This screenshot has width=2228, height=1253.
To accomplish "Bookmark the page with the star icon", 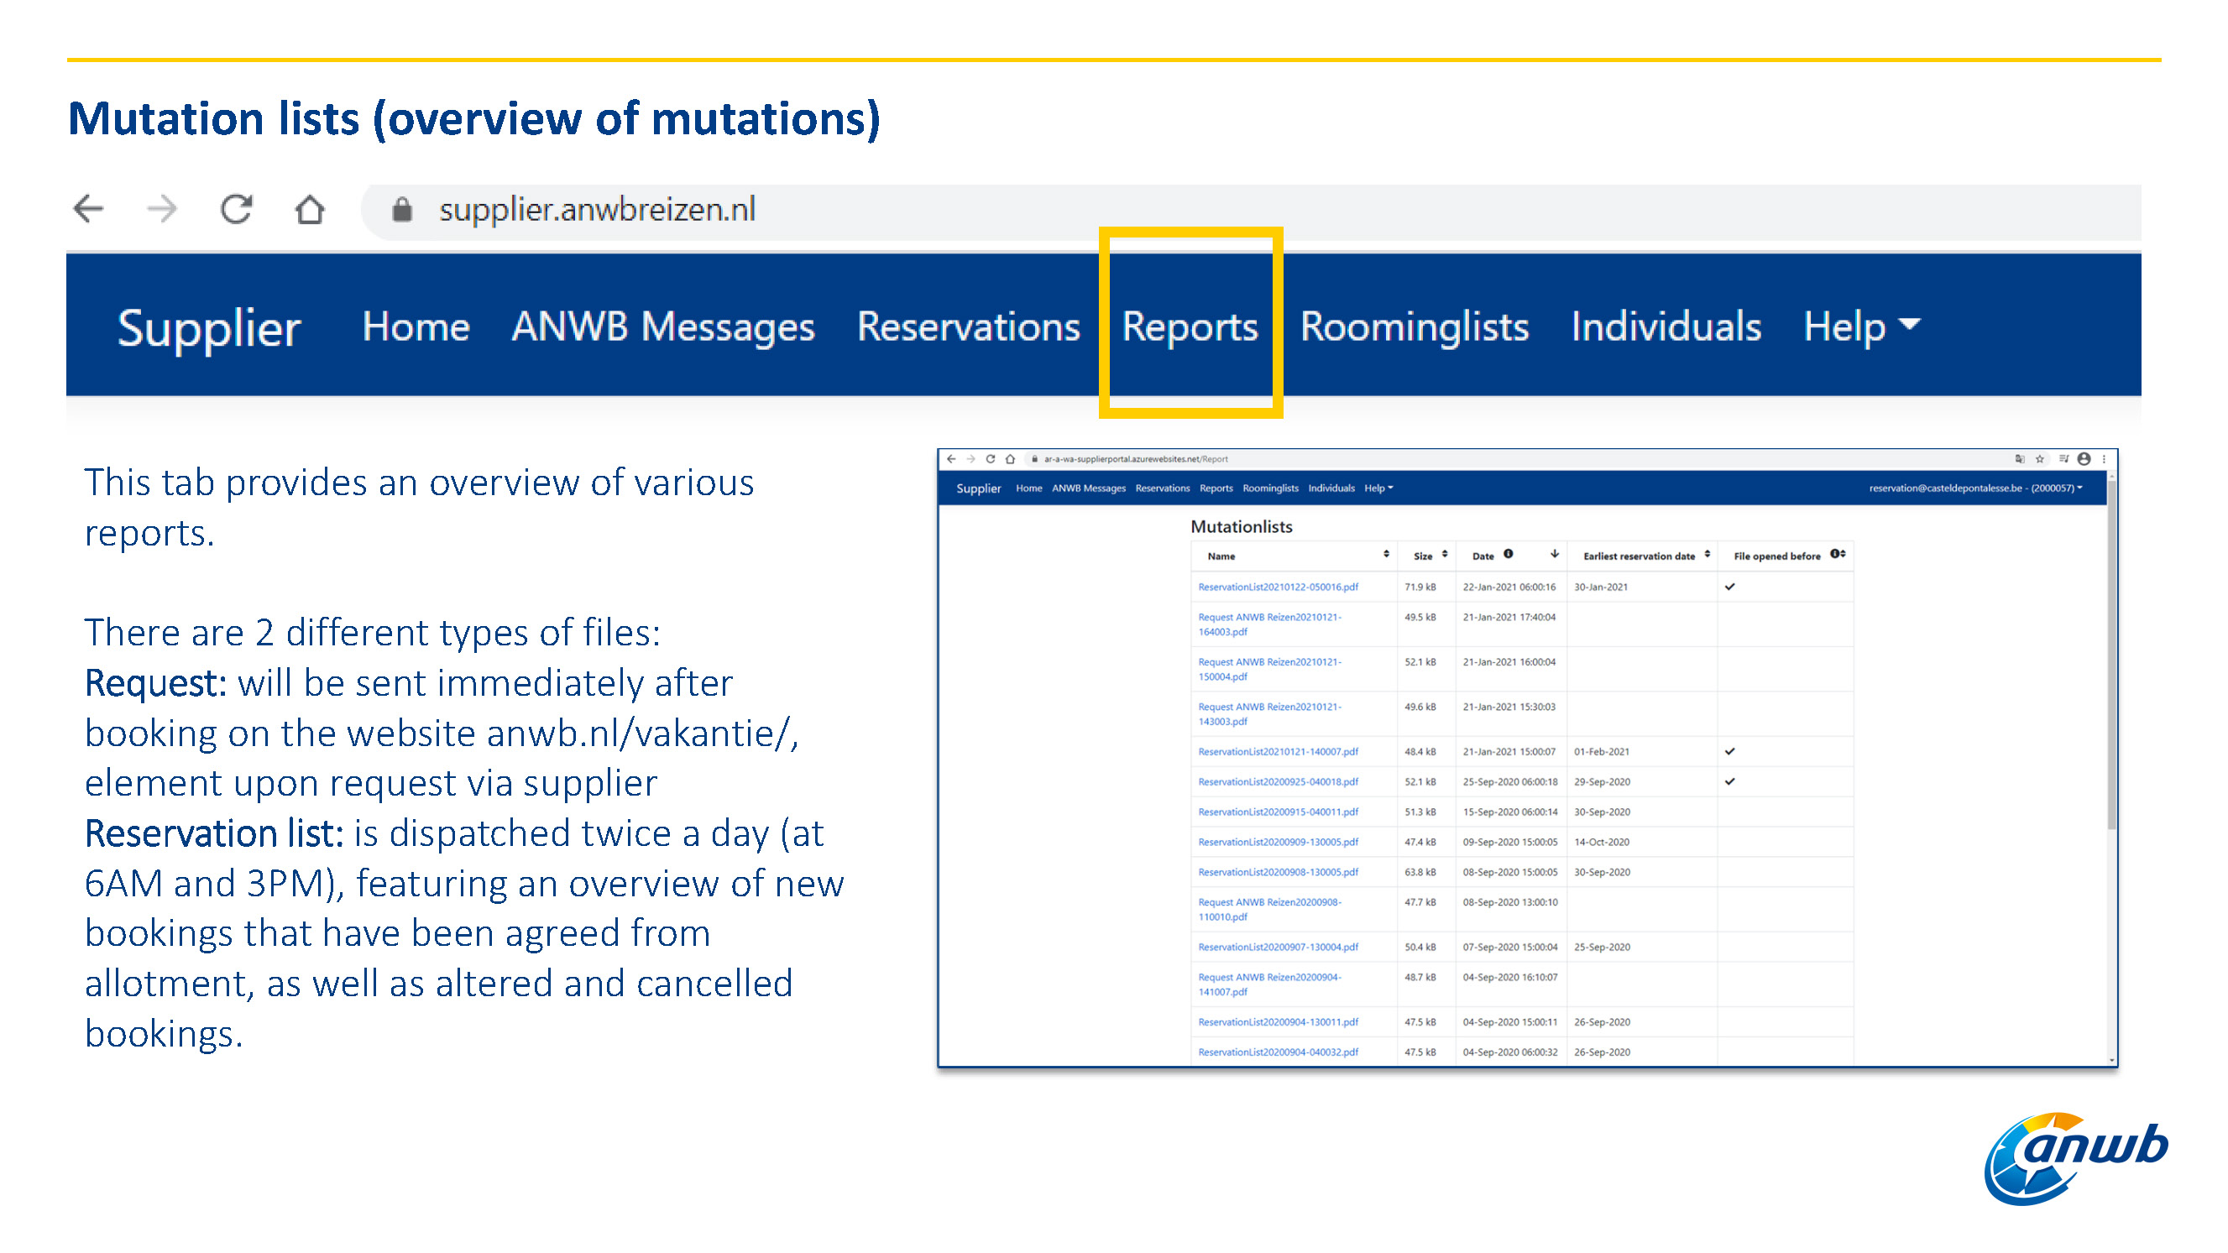I will click(x=2039, y=459).
